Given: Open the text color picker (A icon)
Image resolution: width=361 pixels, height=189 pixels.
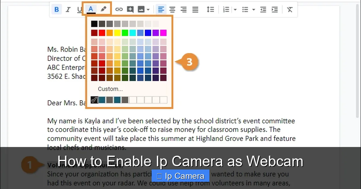Looking at the screenshot, I should pos(90,9).
